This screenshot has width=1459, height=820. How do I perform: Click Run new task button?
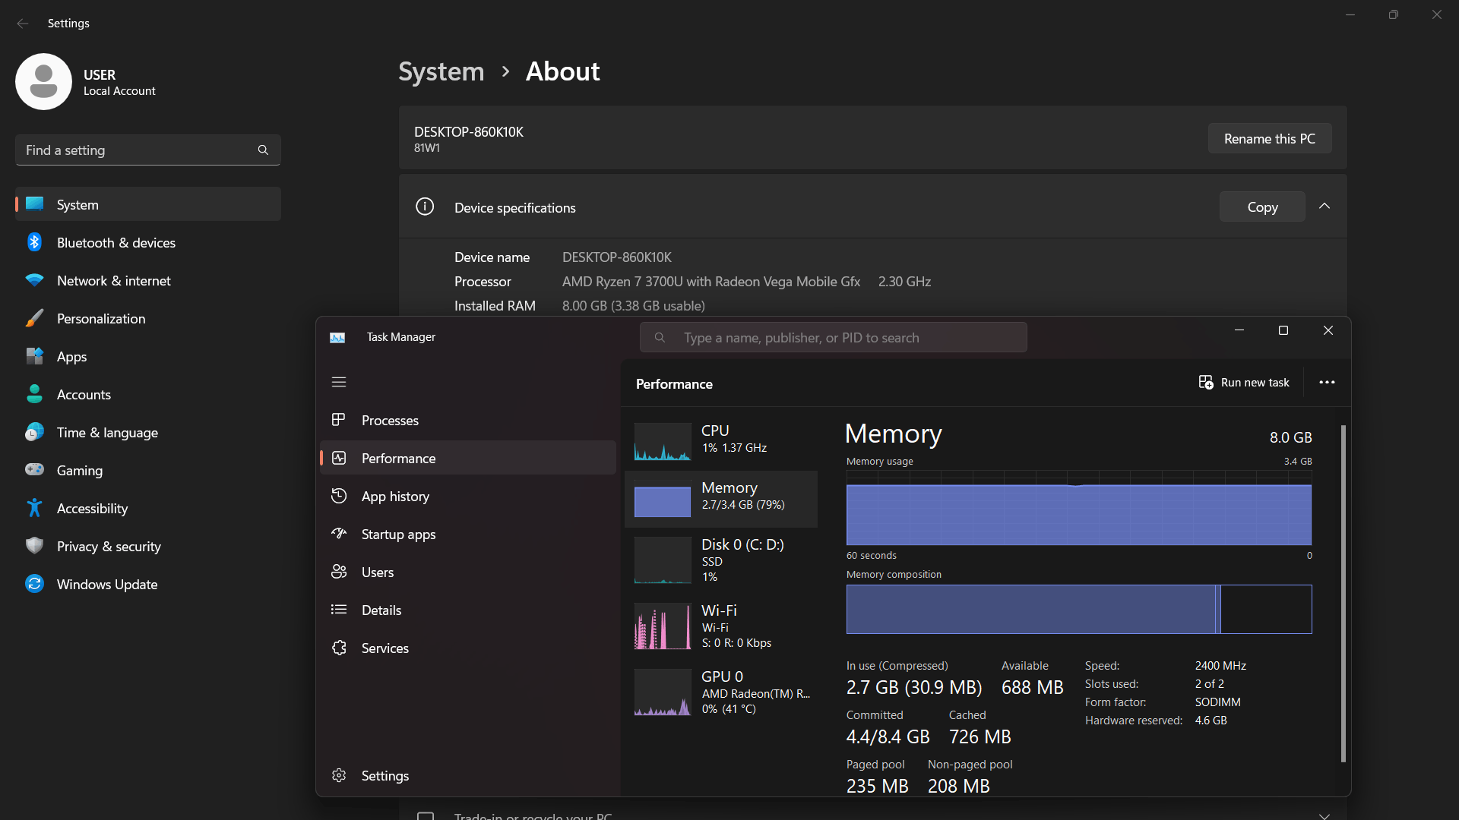(1244, 382)
